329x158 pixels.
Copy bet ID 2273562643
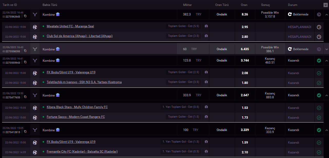[25, 16]
